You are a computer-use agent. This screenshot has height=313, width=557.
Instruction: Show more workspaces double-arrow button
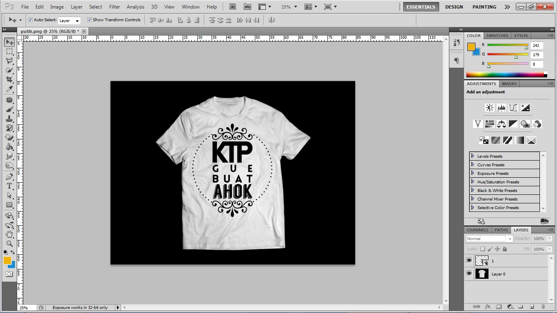pos(507,7)
